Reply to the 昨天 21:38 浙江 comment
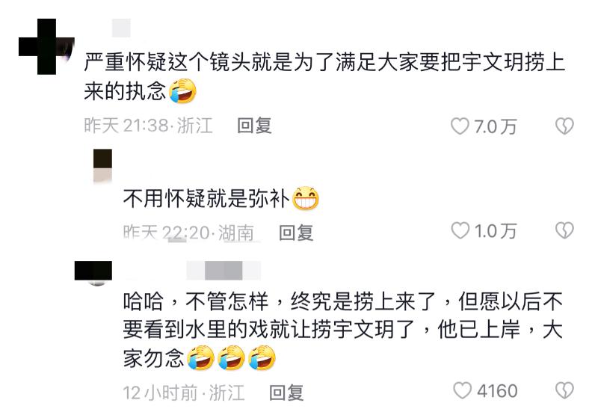This screenshot has height=409, width=598. tap(254, 126)
